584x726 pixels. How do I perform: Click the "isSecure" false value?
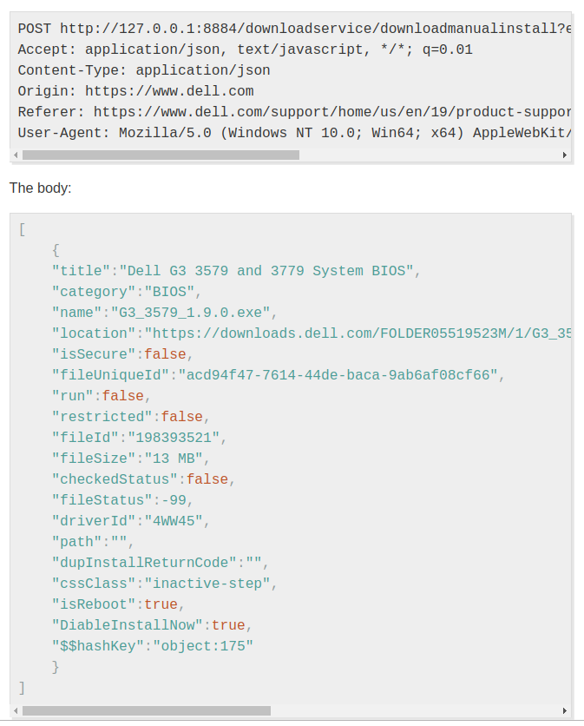[x=165, y=354]
